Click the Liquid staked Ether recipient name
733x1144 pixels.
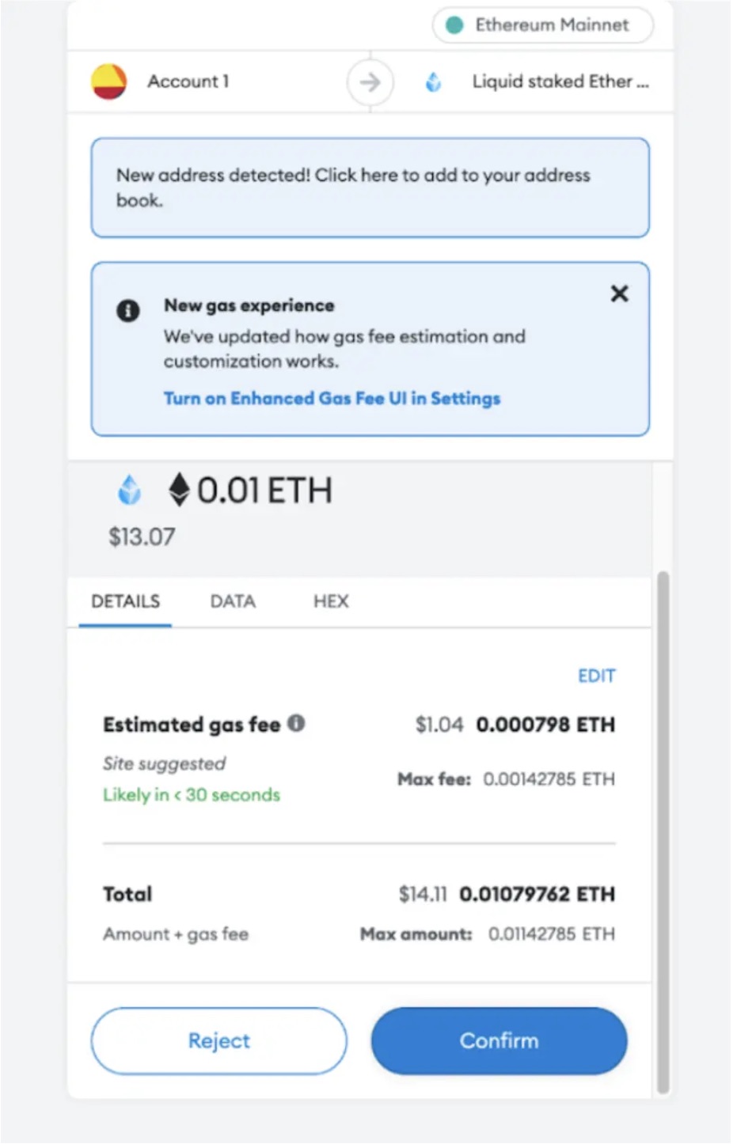[x=560, y=81]
